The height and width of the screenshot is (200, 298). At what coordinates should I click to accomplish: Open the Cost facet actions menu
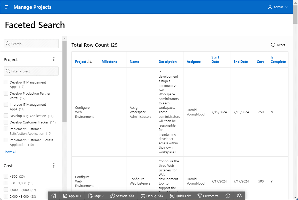tap(54, 165)
